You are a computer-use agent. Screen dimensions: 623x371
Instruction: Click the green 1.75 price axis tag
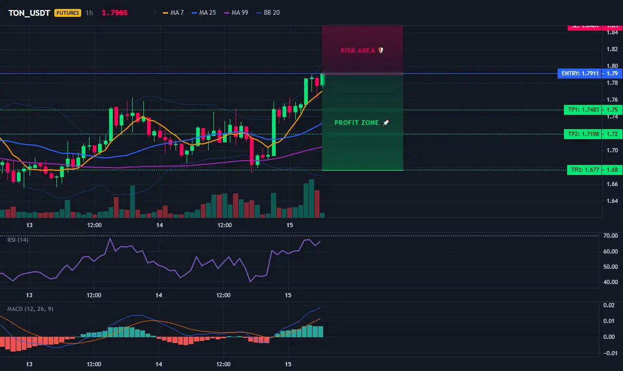point(612,110)
